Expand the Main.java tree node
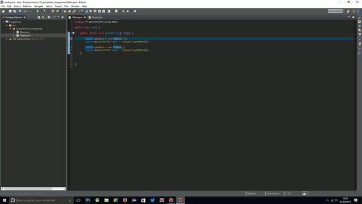The height and width of the screenshot is (204, 362). pyautogui.click(x=14, y=32)
